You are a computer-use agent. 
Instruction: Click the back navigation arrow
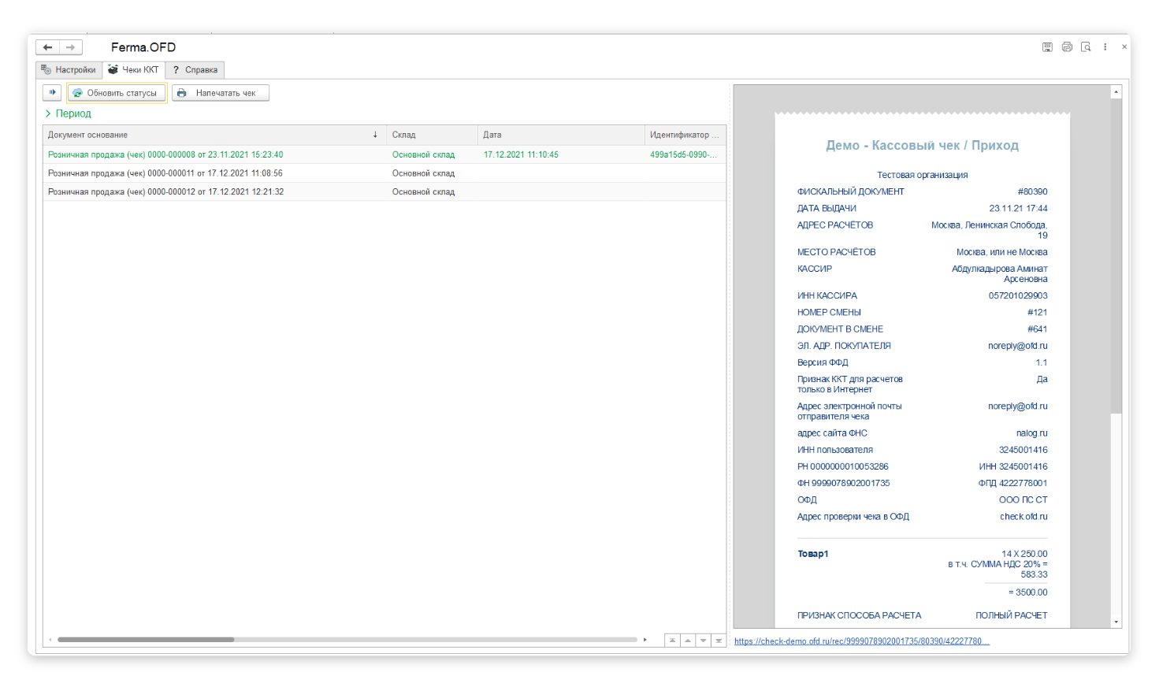47,47
